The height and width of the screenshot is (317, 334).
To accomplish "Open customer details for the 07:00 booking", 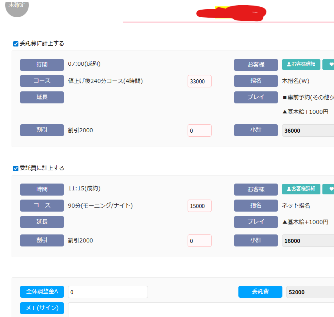I will click(301, 64).
